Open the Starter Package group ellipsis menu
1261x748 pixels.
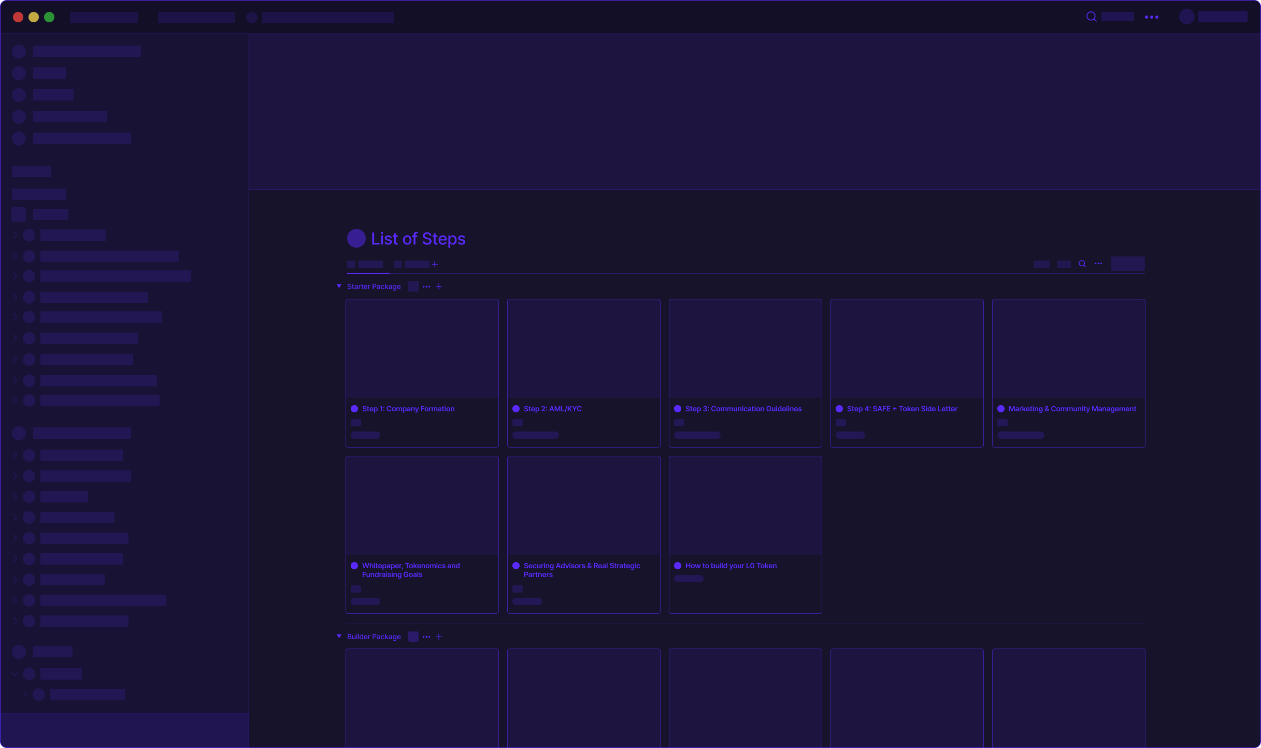[426, 286]
